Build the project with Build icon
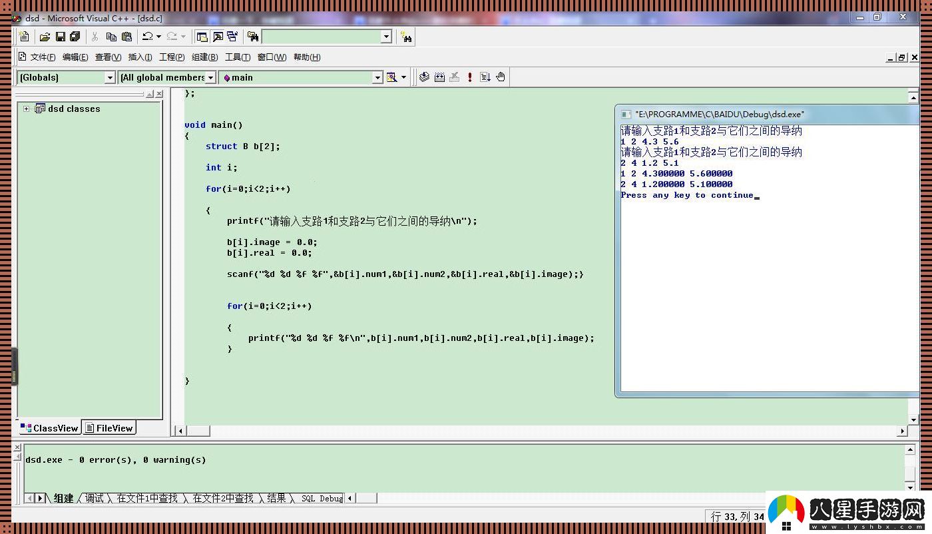932x534 pixels. pos(439,77)
